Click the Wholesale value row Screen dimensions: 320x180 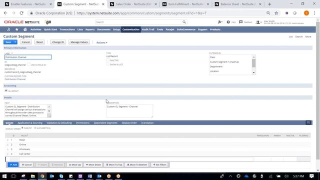tap(158, 149)
